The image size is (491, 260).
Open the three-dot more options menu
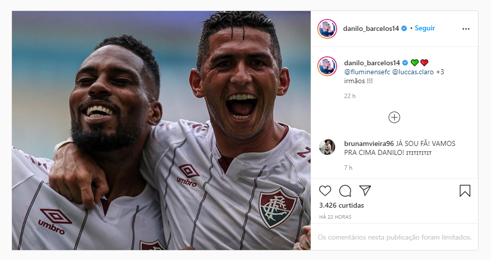[x=466, y=29]
